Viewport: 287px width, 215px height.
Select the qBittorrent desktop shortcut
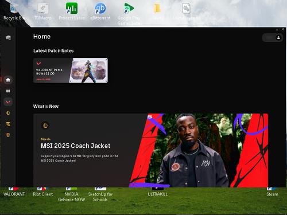(x=100, y=11)
